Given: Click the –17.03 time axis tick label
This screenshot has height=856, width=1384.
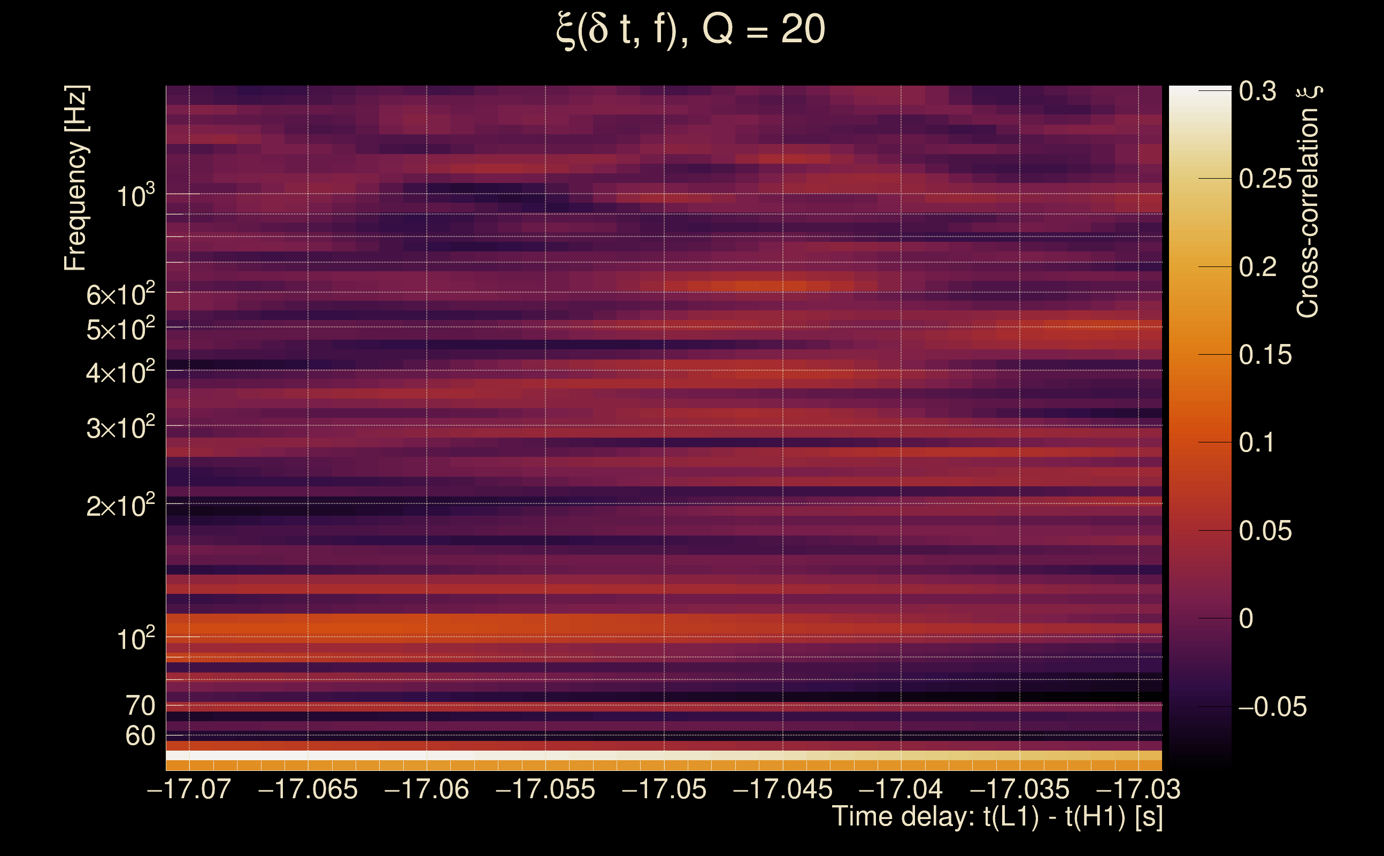Looking at the screenshot, I should click(1139, 789).
